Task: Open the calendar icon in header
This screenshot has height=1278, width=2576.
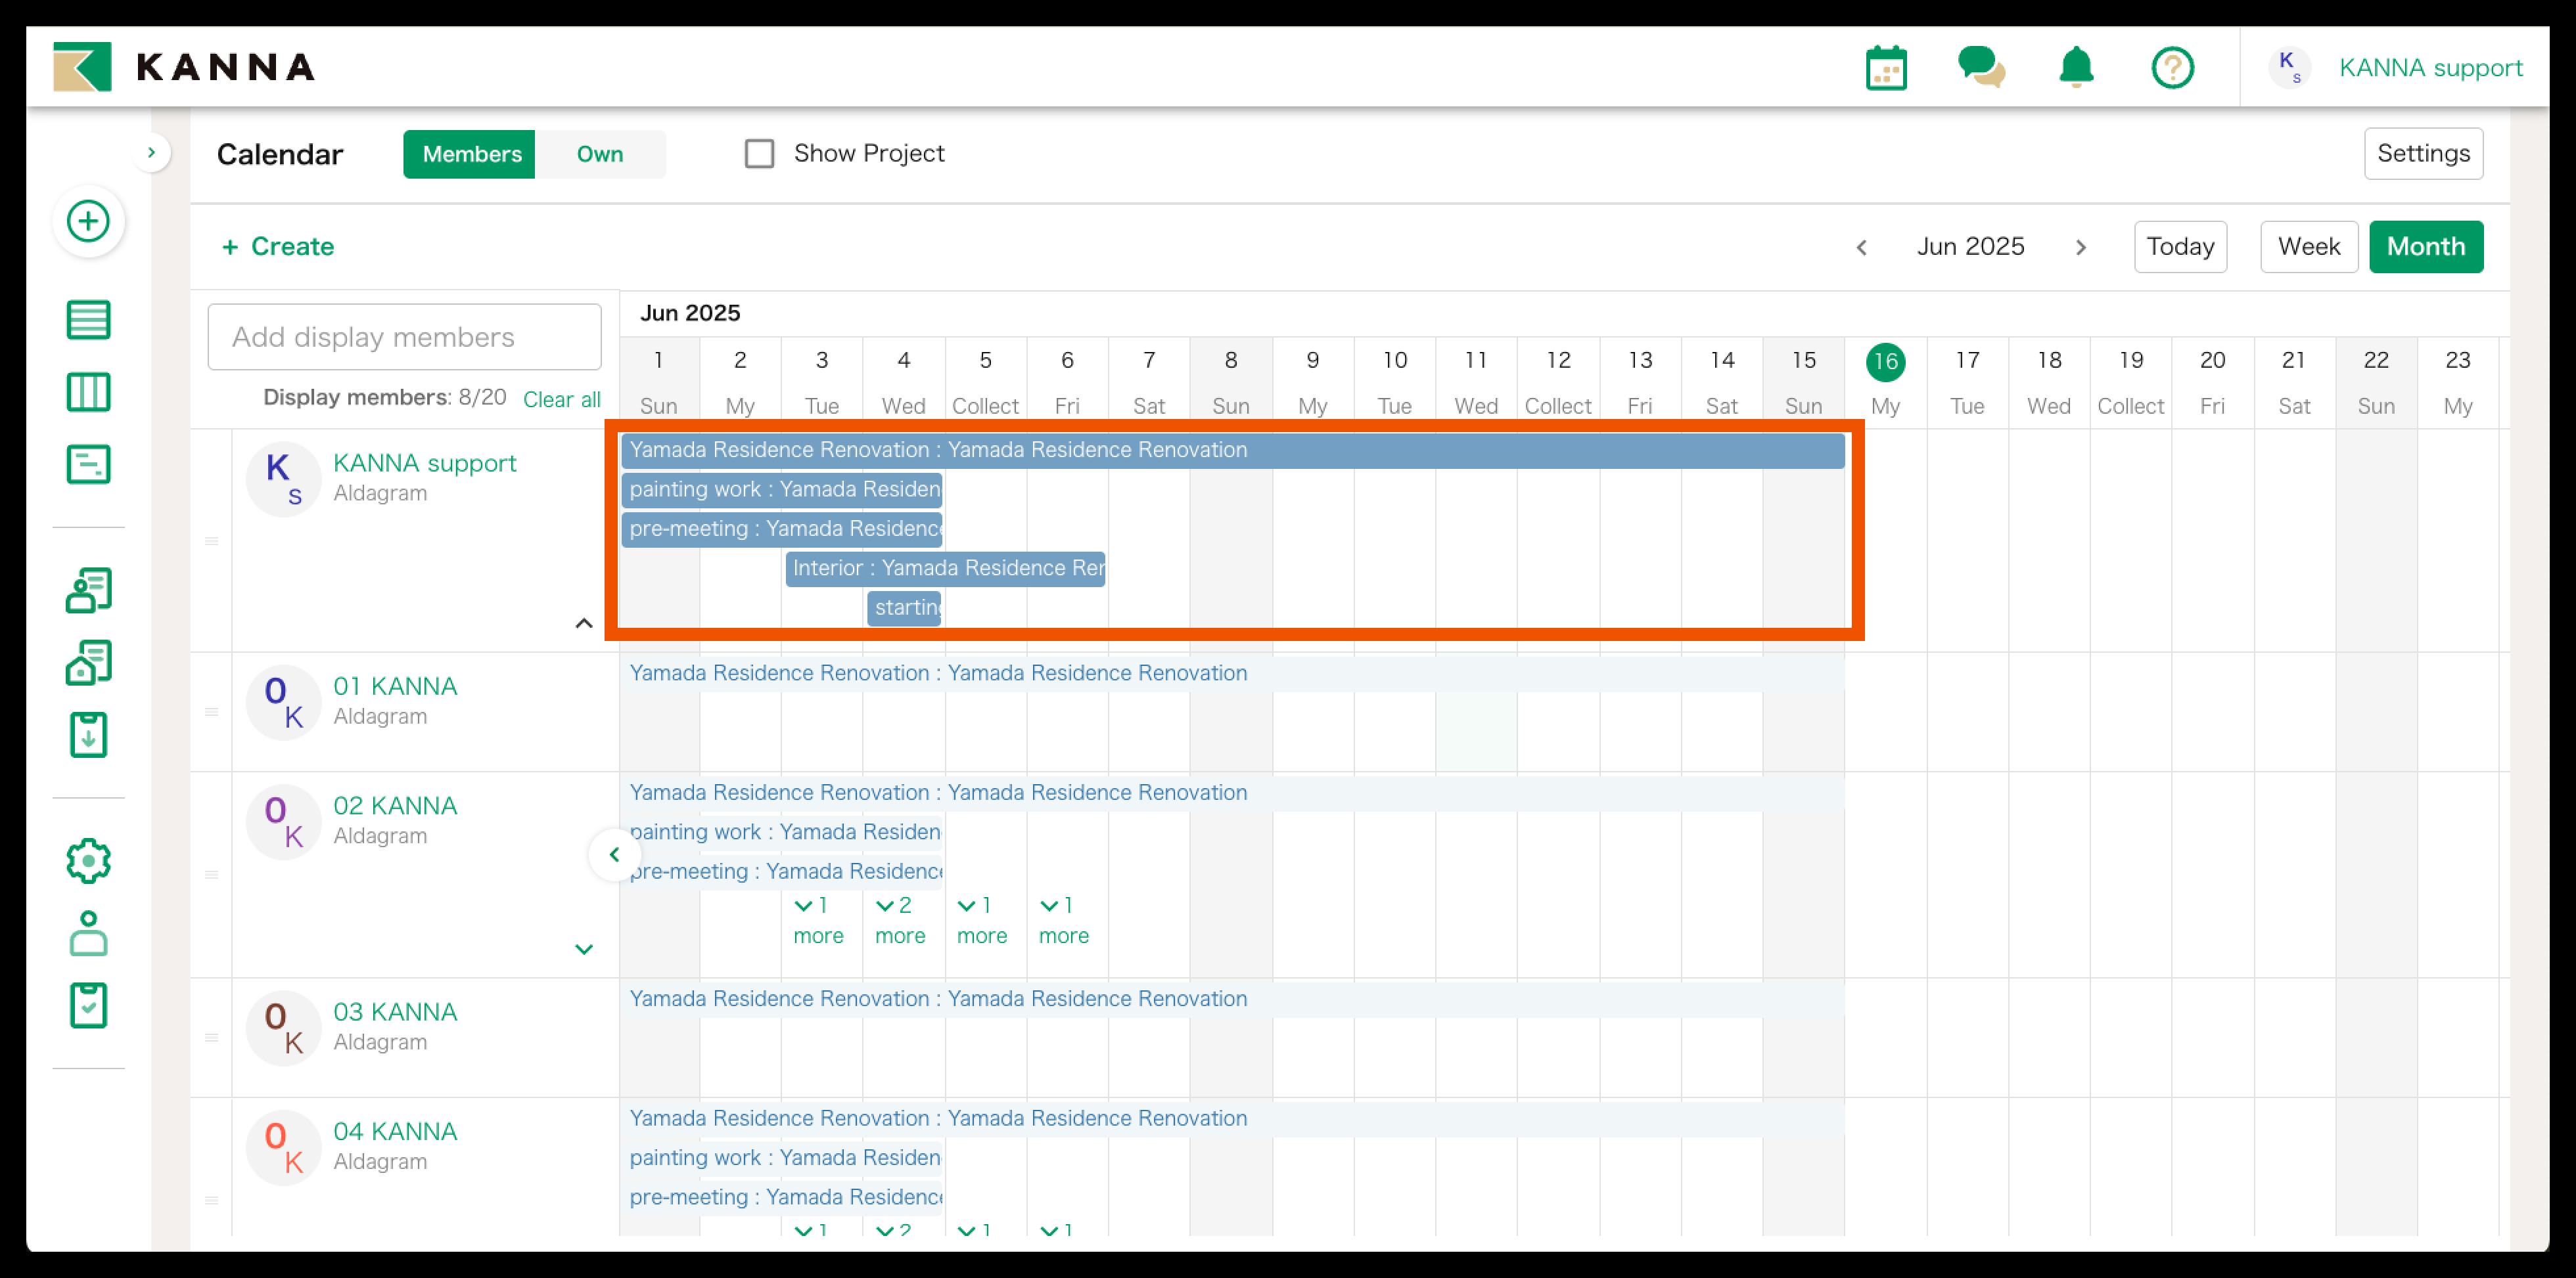Action: 1885,68
